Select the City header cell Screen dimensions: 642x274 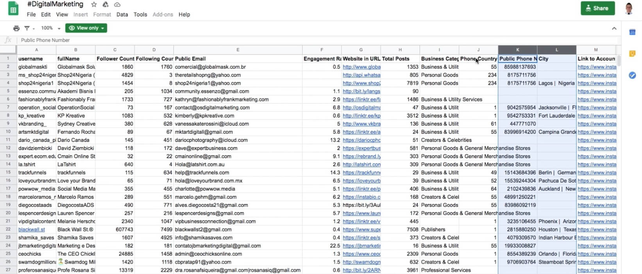coord(556,59)
